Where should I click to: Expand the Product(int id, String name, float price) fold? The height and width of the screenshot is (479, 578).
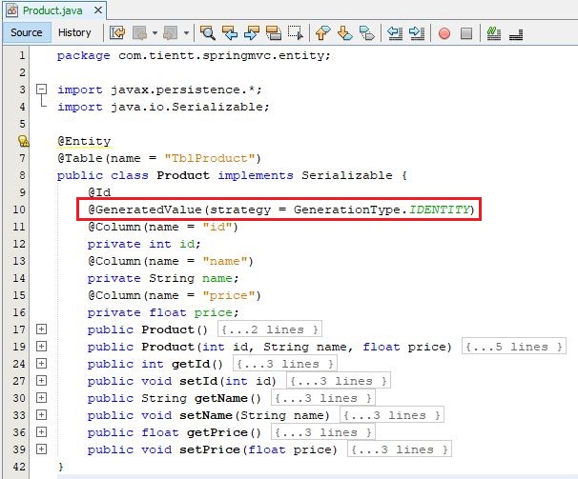42,346
